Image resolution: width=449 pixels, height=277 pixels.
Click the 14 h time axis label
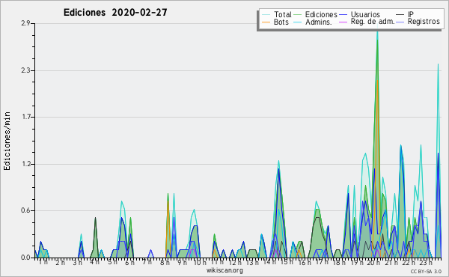click(x=269, y=262)
